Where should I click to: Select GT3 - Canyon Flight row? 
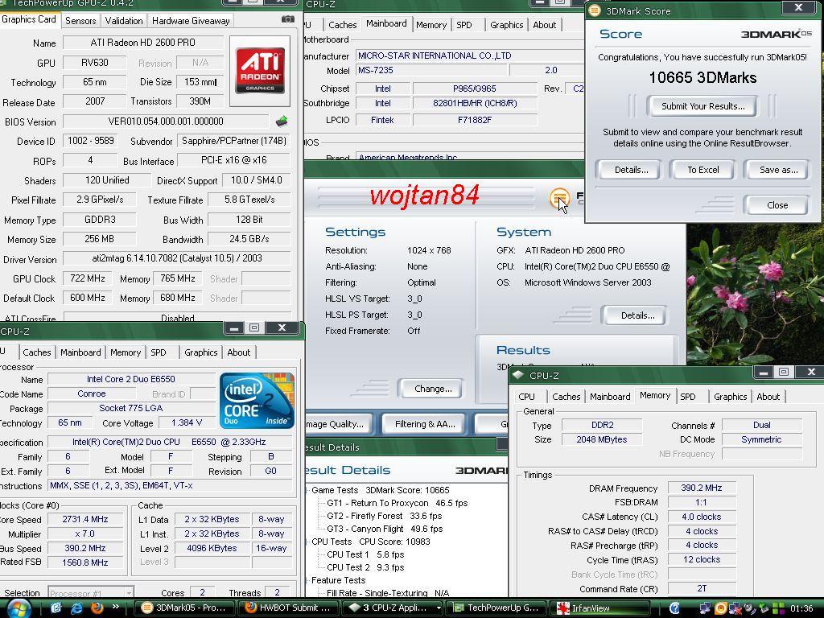click(385, 529)
